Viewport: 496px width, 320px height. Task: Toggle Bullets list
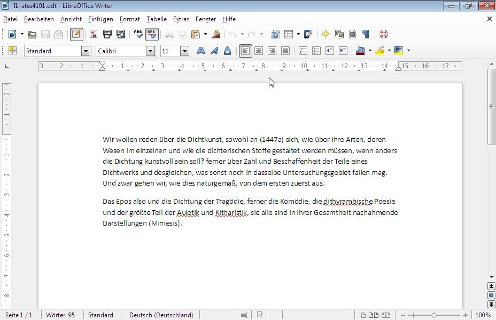(x=316, y=51)
